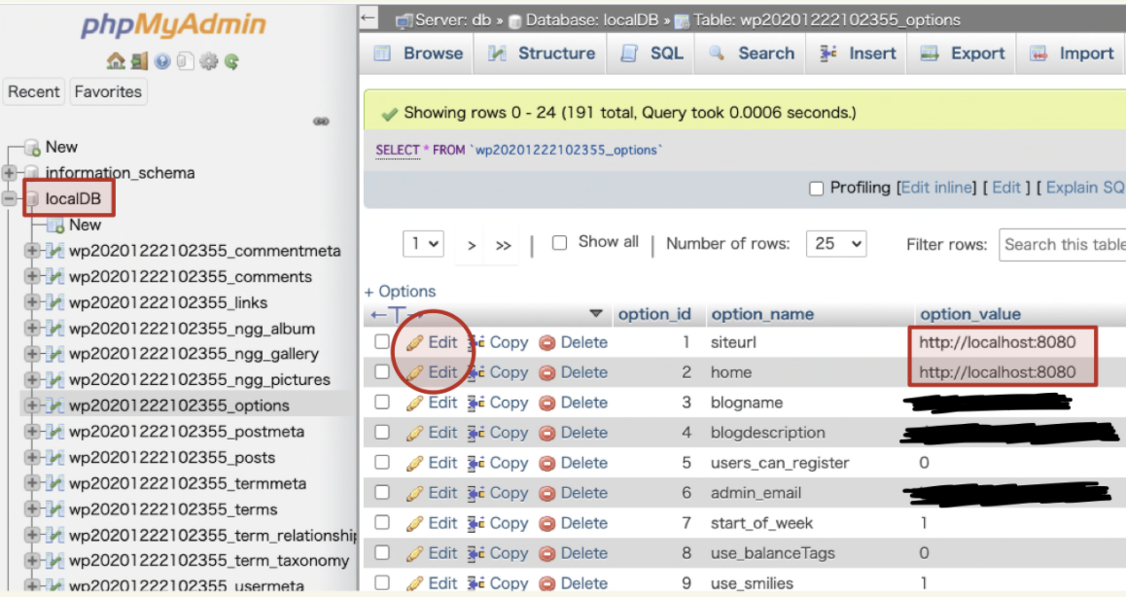This screenshot has height=597, width=1126.
Task: Click the Recent button
Action: [34, 92]
